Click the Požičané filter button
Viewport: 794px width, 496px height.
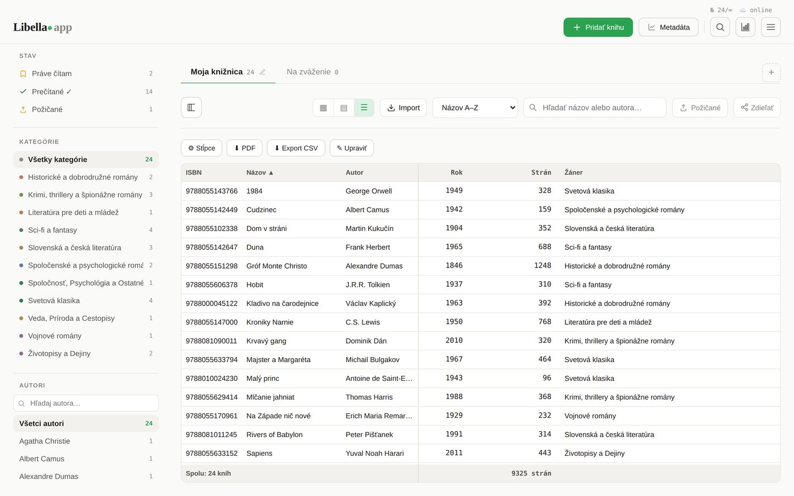pos(700,108)
